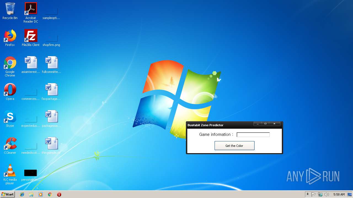Screen dimensions: 353x198
Task: Select the personalrun... black thumbnail file
Action: [31, 175]
